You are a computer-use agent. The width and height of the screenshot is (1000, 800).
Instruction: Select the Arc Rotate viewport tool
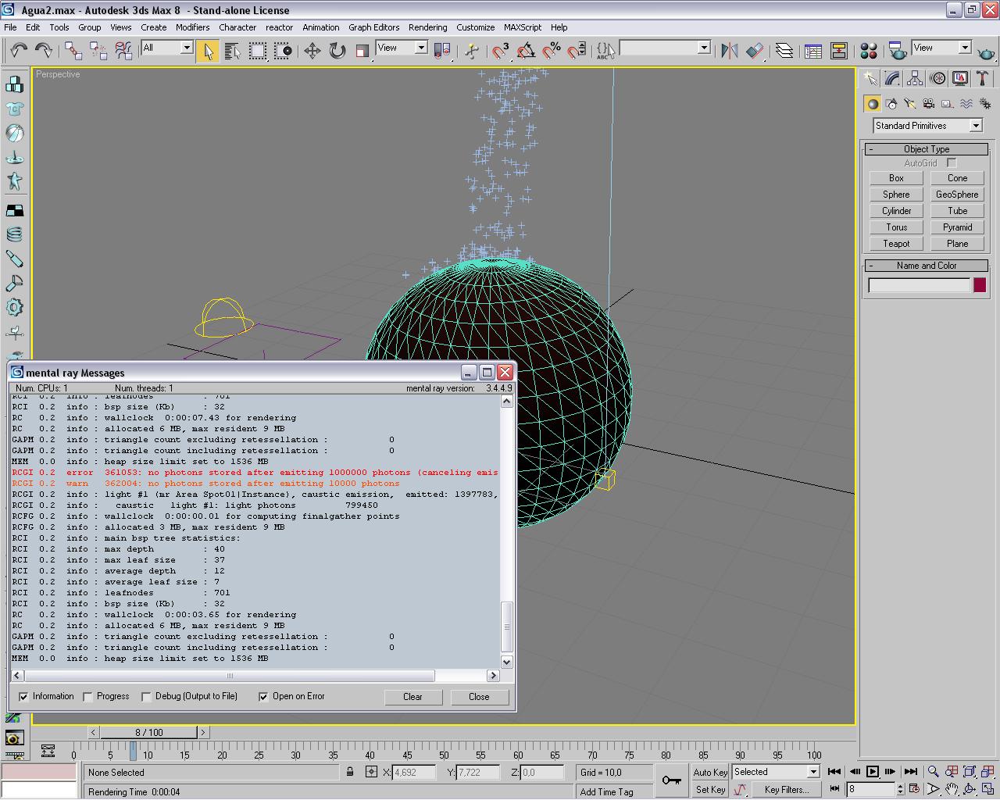(x=970, y=789)
